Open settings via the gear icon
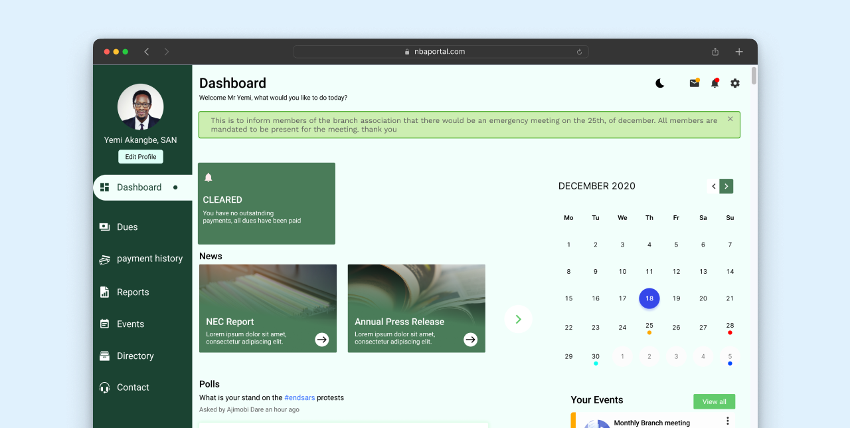 [735, 83]
